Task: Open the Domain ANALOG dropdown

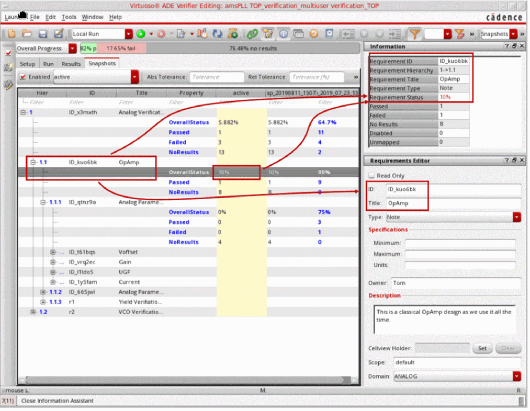Action: pyautogui.click(x=517, y=376)
